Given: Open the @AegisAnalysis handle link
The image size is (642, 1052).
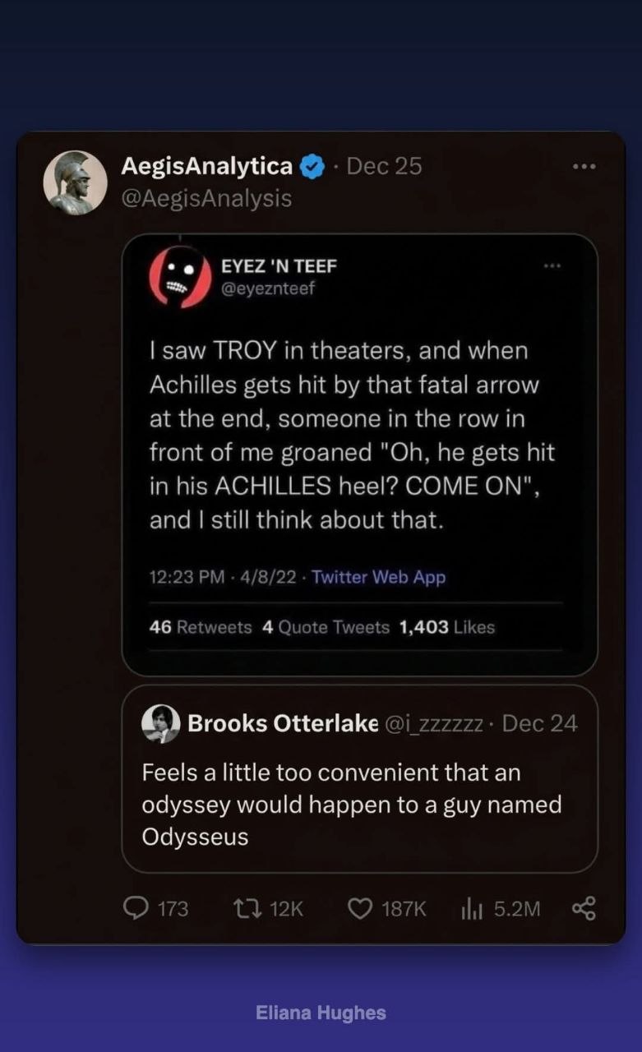Looking at the screenshot, I should click(206, 198).
